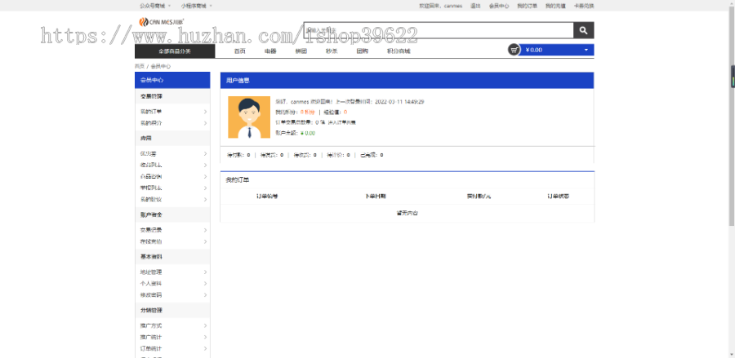Select the 积分商城 navigation tab
735x358 pixels.
399,51
